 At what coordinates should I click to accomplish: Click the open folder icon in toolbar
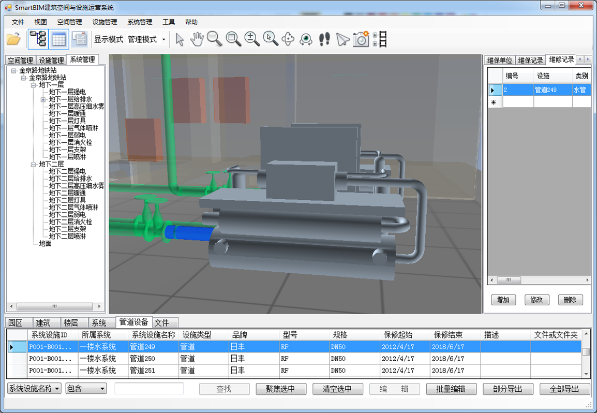click(13, 39)
